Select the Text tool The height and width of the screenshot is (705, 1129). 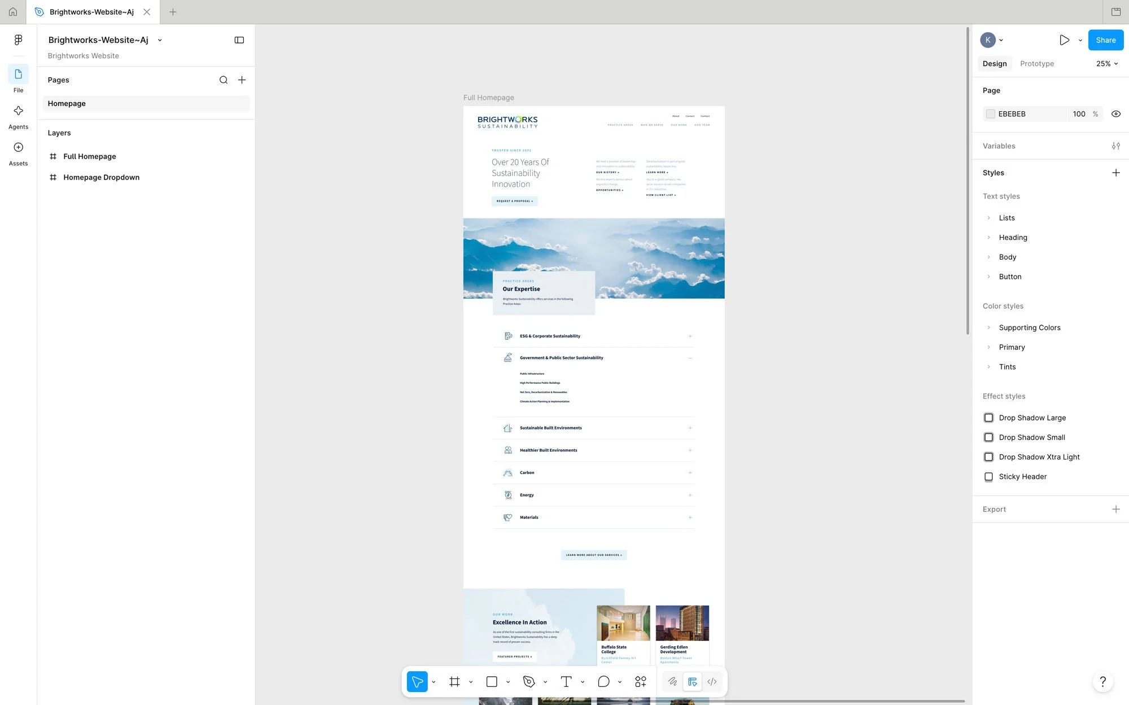(x=566, y=682)
